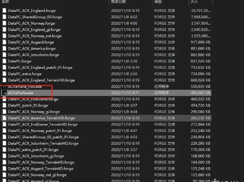Select file name DataPC_ACK_Norway_gi.forge
Image resolution: width=244 pixels, height=182 pixels.
pyautogui.click(x=34, y=112)
